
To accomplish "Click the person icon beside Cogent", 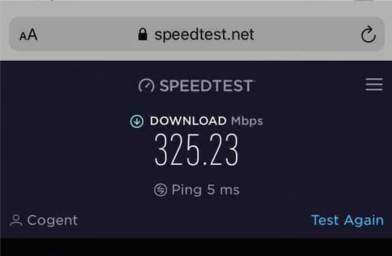I will tap(16, 221).
